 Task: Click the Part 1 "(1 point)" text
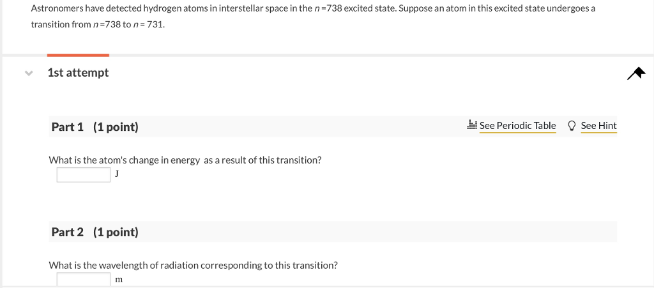coord(116,127)
